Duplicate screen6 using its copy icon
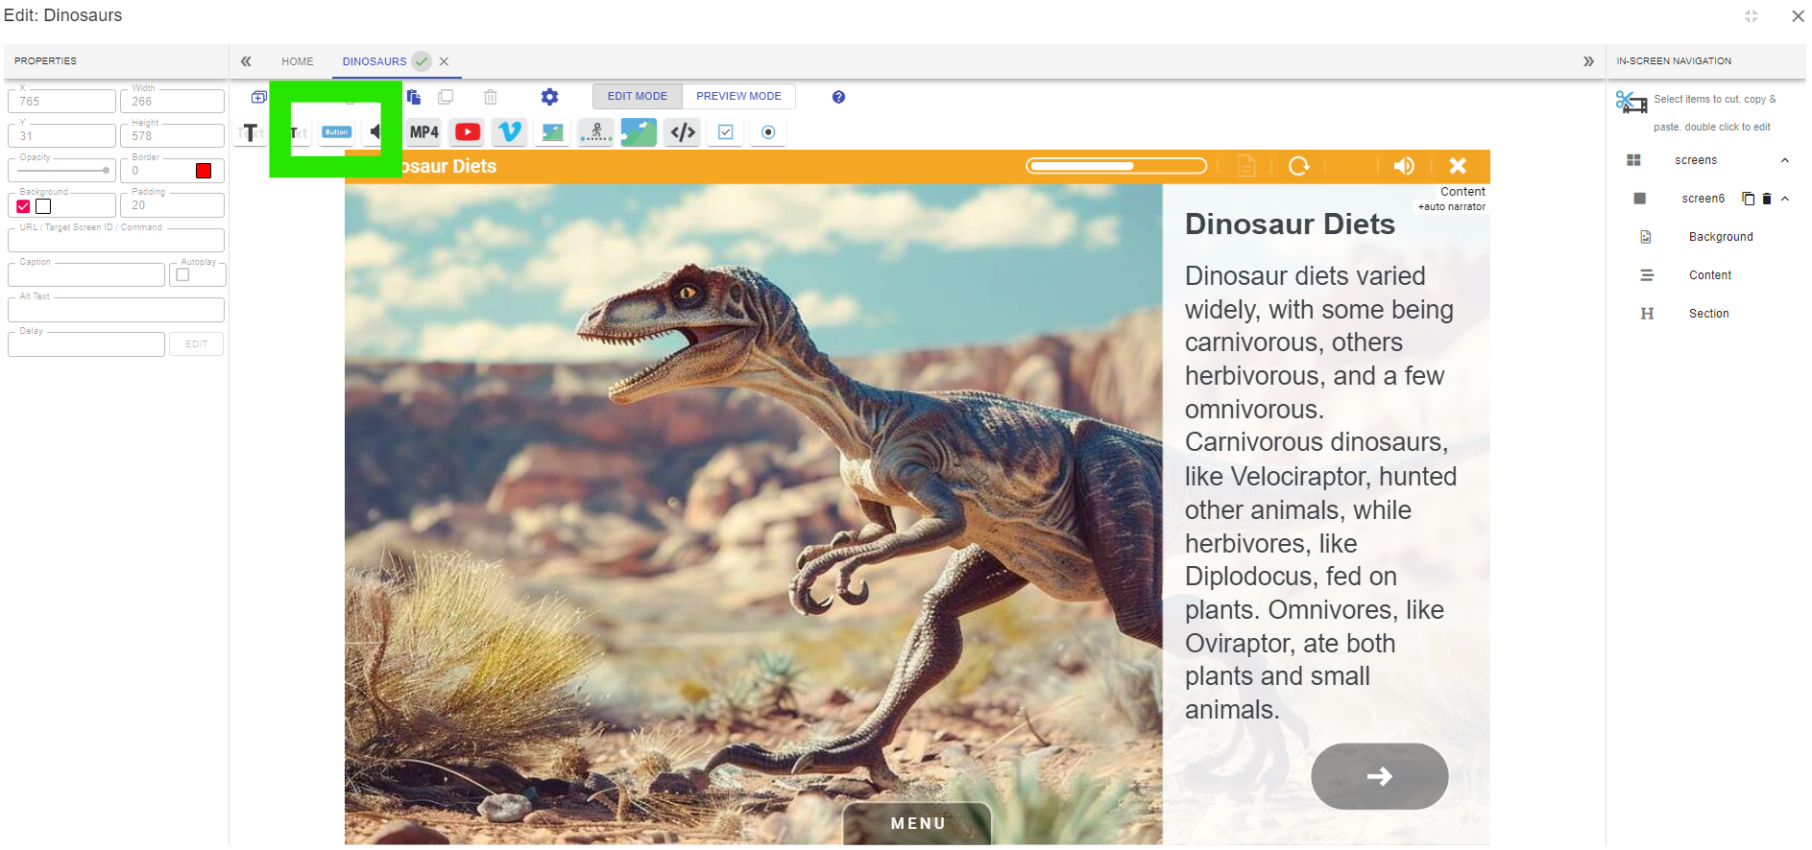 tap(1749, 199)
